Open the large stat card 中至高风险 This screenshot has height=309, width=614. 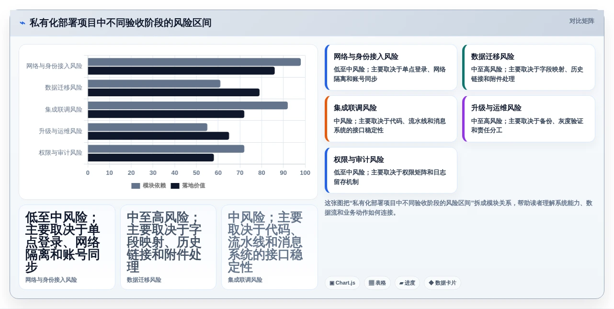168,247
